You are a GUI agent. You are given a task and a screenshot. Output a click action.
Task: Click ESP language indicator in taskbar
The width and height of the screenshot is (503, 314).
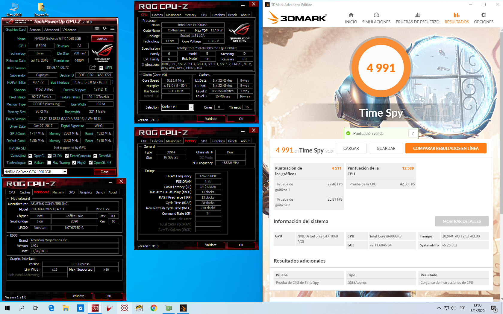click(462, 308)
